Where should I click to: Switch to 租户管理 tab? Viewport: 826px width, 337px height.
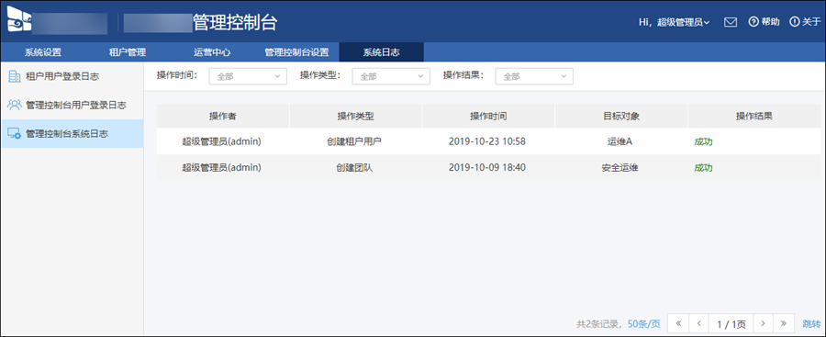tap(128, 52)
